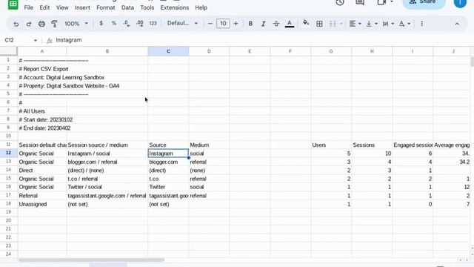Open the Edit menu

coord(44,7)
